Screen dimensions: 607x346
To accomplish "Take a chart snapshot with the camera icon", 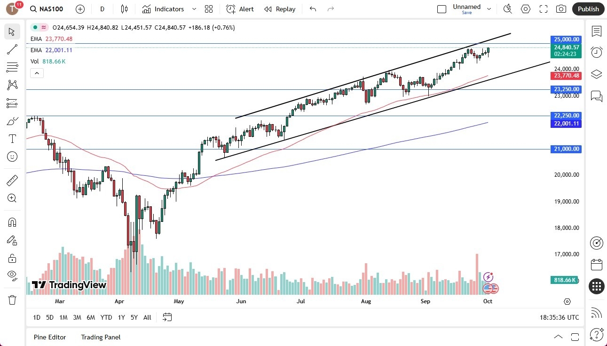I will pyautogui.click(x=561, y=9).
